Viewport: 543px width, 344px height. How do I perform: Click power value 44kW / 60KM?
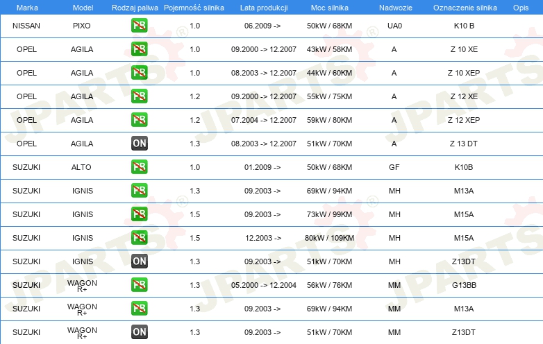click(329, 73)
